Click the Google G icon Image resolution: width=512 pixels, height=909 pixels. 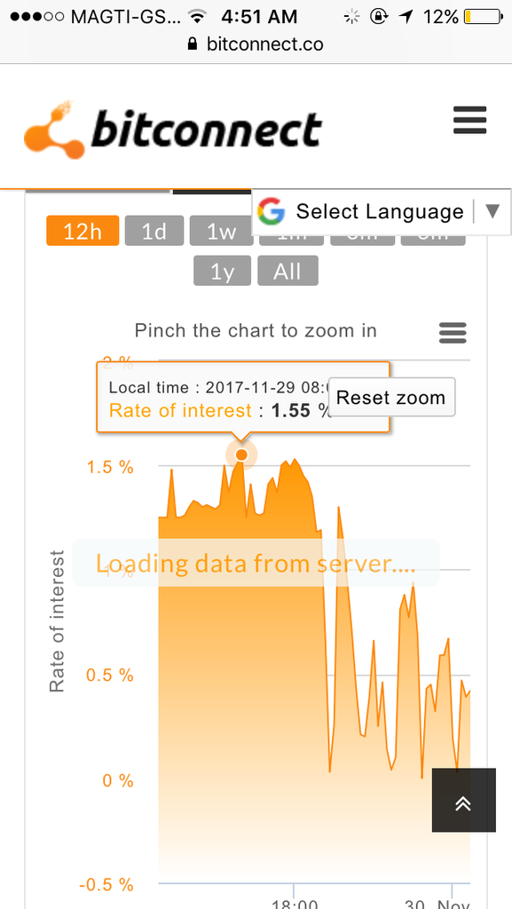[271, 211]
